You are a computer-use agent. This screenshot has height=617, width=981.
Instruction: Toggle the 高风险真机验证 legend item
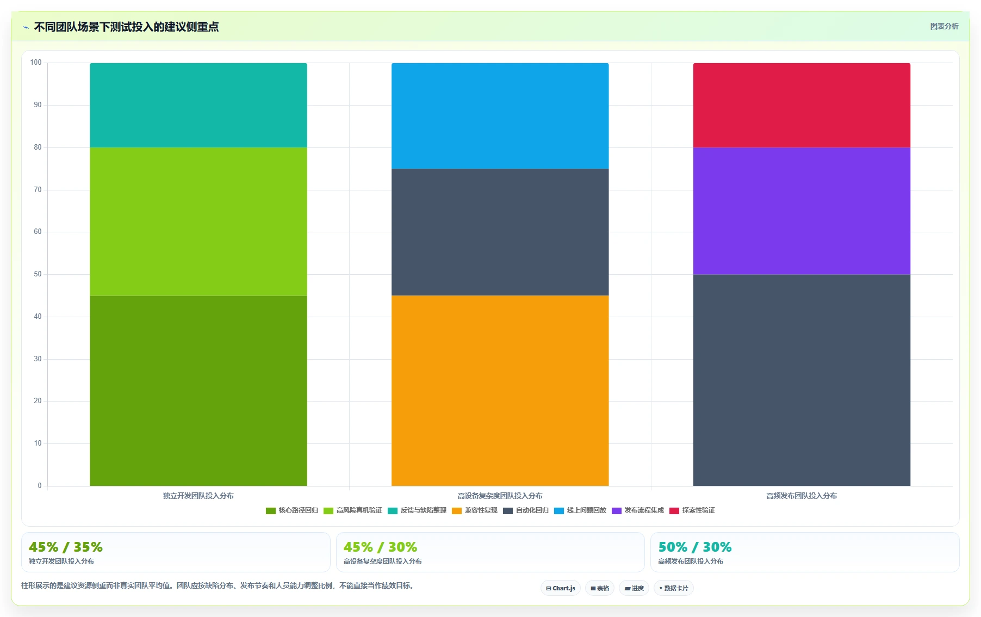click(x=353, y=510)
